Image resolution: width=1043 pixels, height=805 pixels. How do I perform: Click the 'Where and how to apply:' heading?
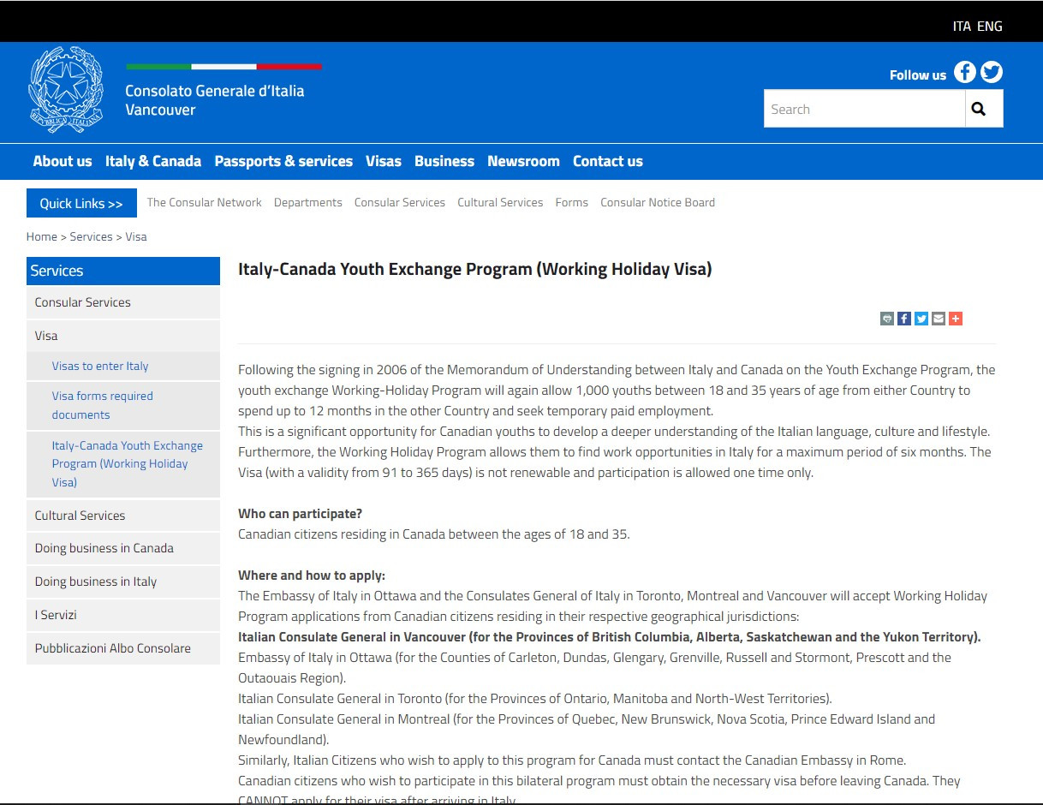(x=312, y=575)
